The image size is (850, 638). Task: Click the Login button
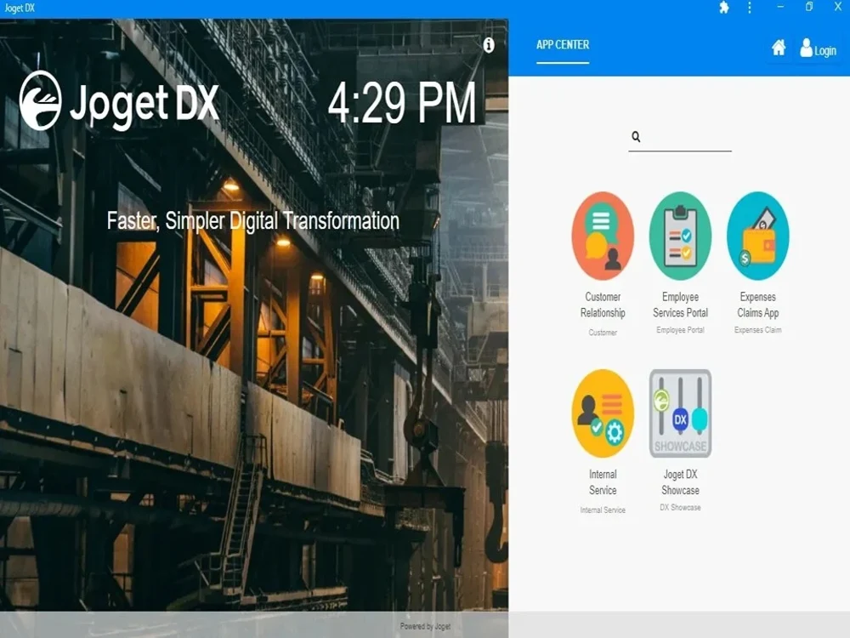(818, 48)
